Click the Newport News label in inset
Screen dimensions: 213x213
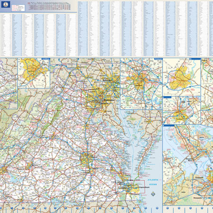[189, 160]
